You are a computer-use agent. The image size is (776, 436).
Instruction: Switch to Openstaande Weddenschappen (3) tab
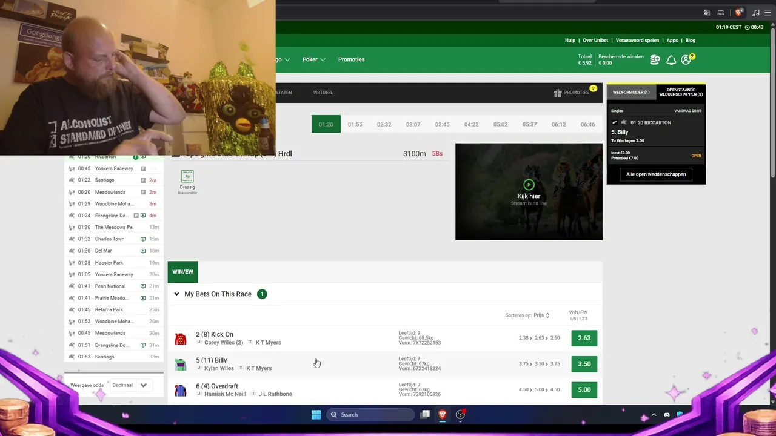tap(681, 93)
